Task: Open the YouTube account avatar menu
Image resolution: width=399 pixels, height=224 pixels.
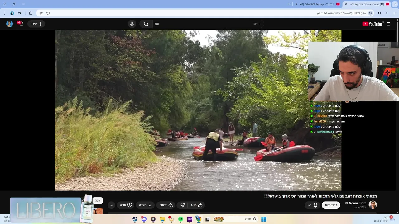Action: click(10, 24)
